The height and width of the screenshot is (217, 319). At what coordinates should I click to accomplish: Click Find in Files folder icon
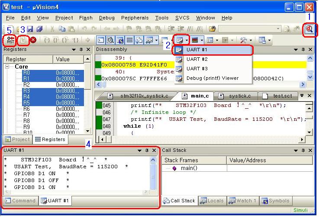click(212, 29)
